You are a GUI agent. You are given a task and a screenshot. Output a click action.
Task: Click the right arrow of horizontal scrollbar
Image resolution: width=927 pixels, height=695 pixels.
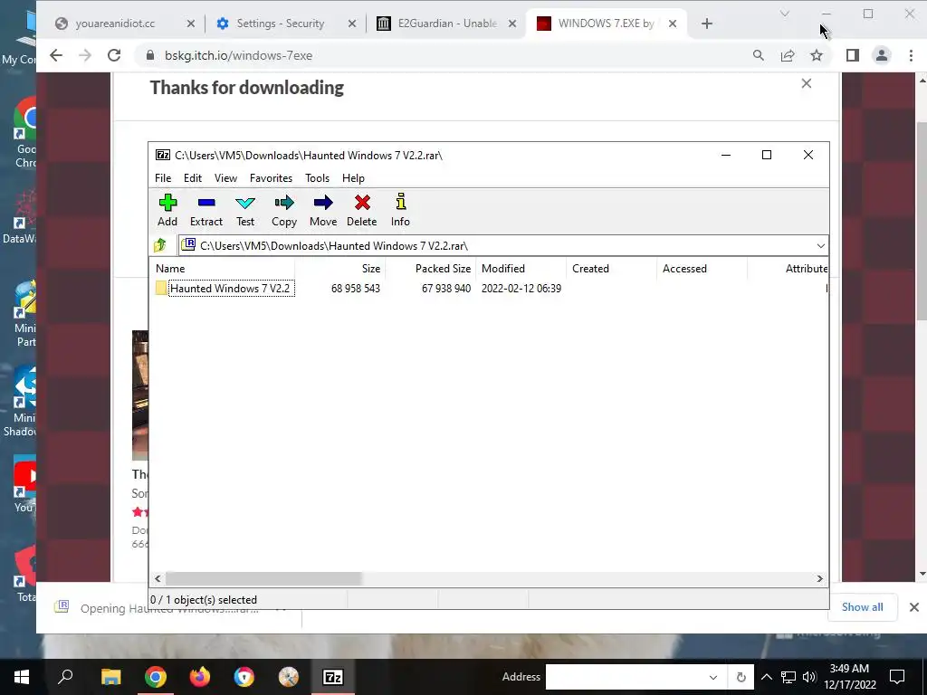(x=820, y=578)
